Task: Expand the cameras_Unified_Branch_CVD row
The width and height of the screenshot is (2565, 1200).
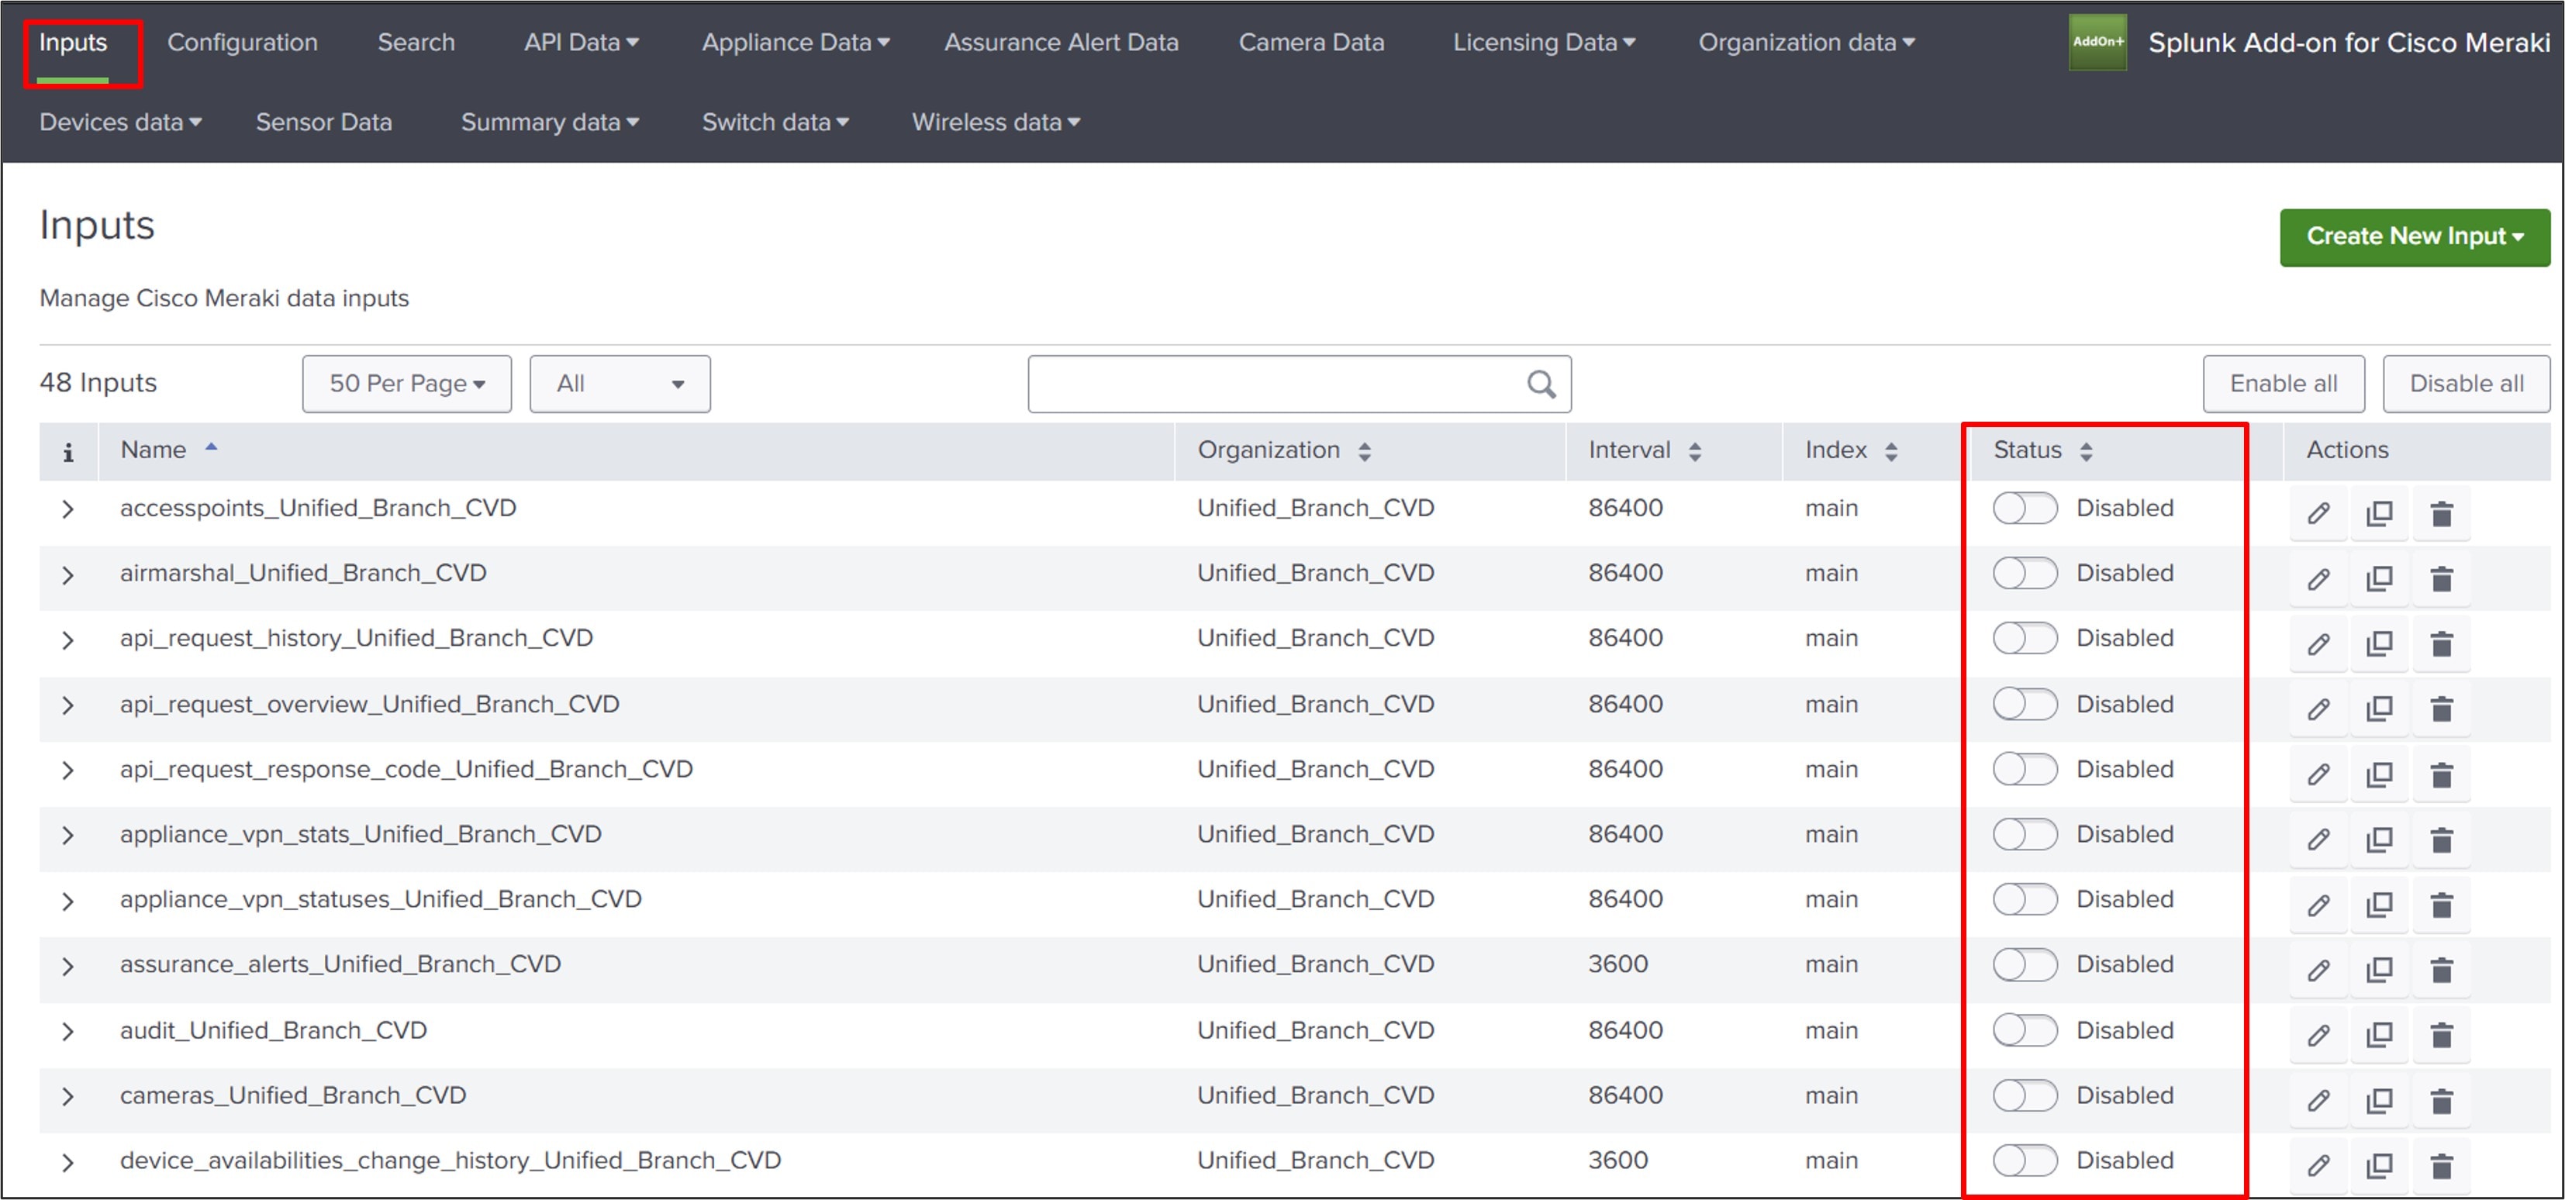Action: (67, 1096)
